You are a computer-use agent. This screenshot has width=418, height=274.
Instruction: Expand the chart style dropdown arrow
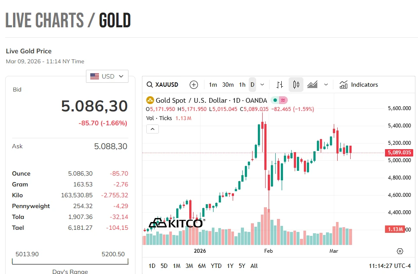[326, 85]
